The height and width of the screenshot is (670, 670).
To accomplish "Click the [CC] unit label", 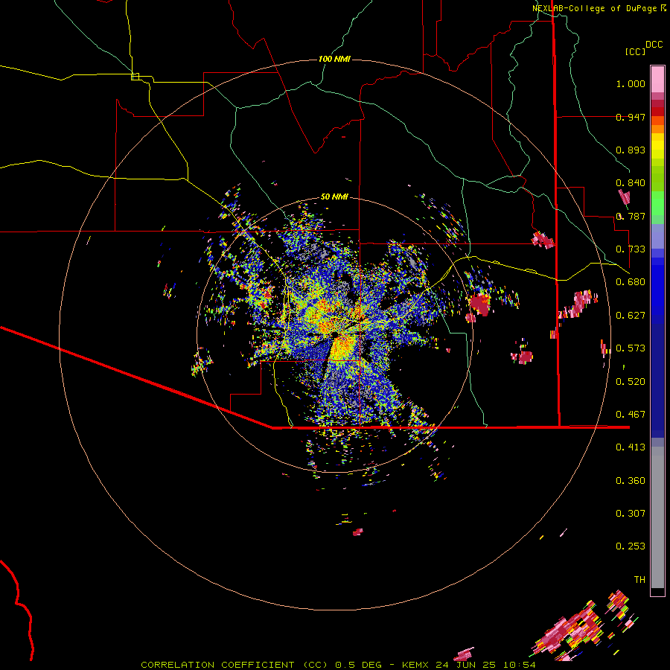I will 636,51.
